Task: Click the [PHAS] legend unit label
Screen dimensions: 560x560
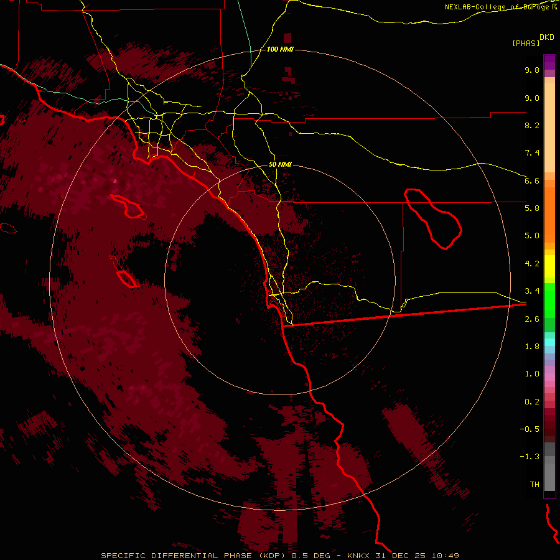Action: [526, 43]
